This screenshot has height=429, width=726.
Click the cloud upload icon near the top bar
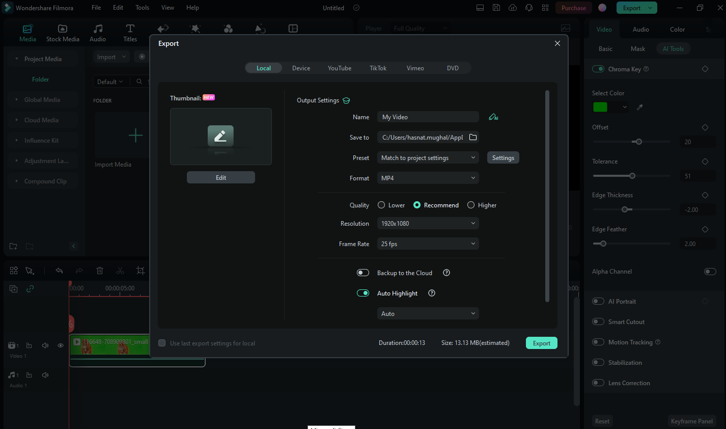click(x=513, y=8)
